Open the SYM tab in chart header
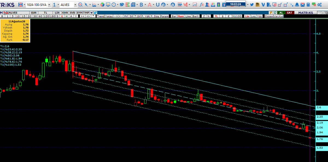The width and height of the screenshot is (328, 162). click(x=79, y=13)
